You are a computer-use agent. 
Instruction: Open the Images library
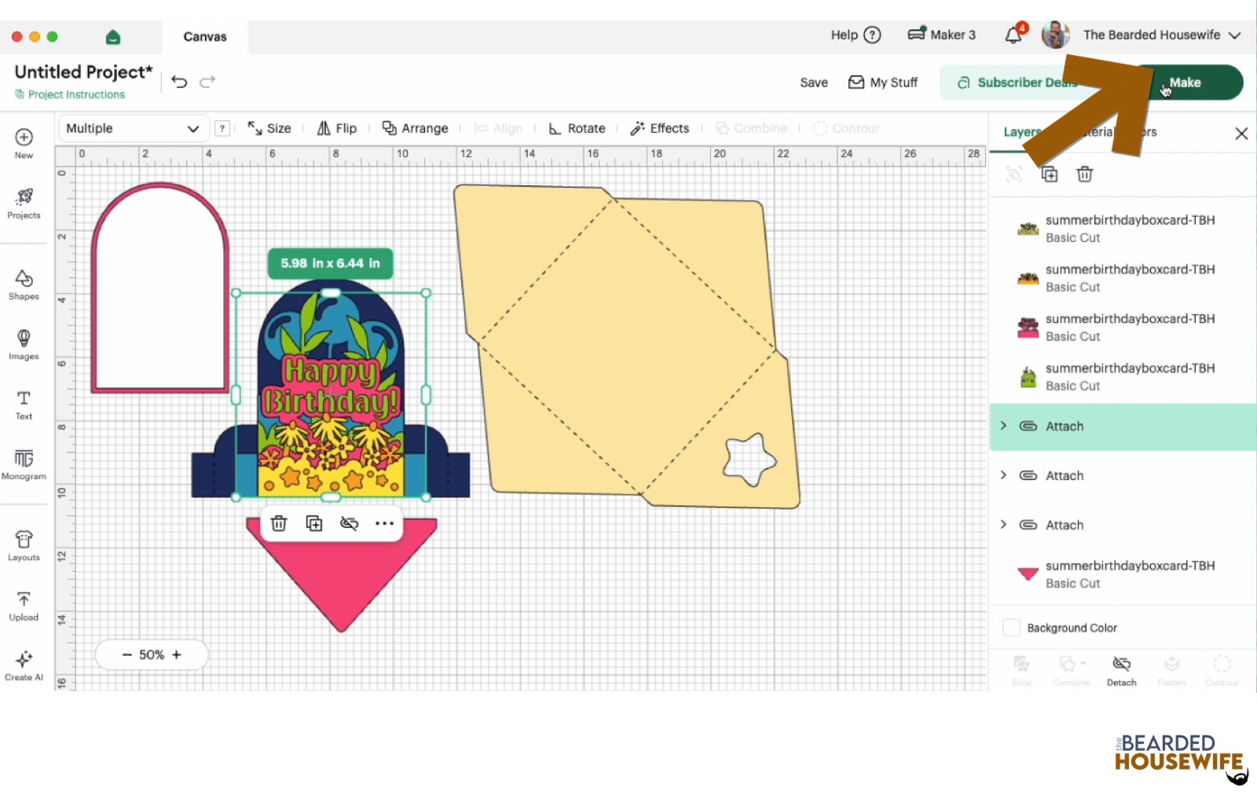[24, 344]
